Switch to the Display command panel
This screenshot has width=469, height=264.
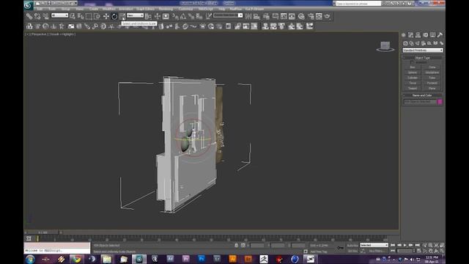coord(432,35)
